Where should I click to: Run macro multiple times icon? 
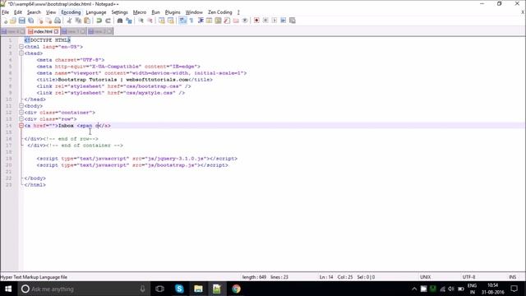[x=283, y=21]
